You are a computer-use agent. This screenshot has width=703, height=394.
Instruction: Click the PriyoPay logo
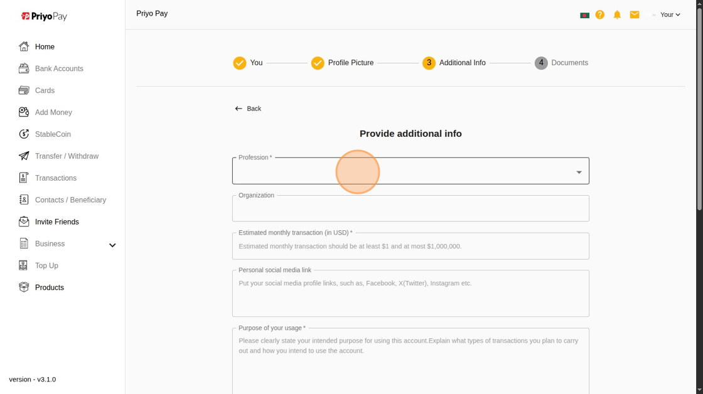(44, 16)
